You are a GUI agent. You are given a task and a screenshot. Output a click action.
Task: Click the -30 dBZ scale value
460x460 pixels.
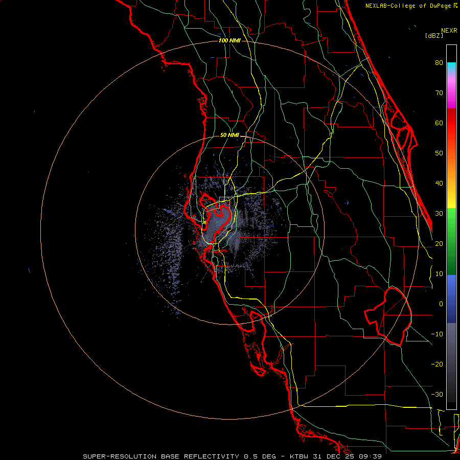(437, 395)
